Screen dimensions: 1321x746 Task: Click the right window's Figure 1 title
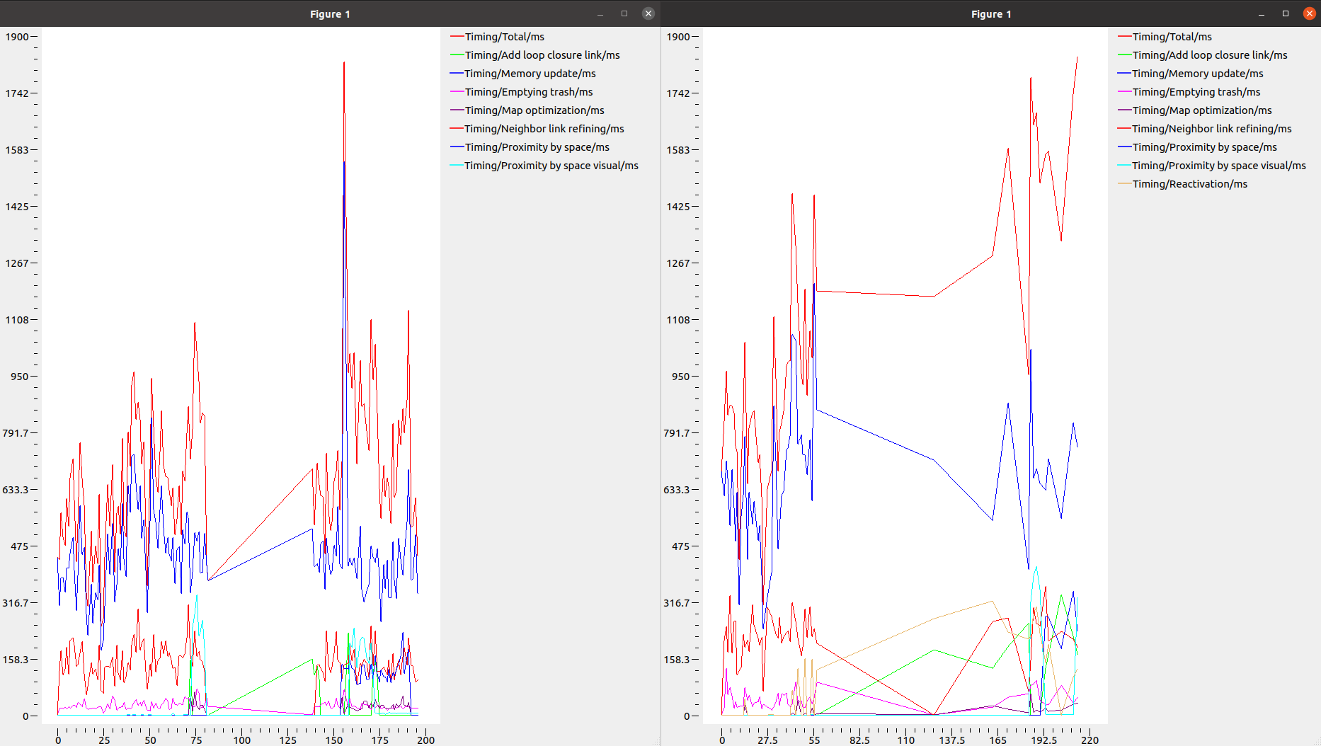(x=990, y=14)
